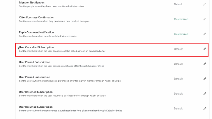
Task: Click text 'Sent to new members when they purchase'
Action: pos(54,21)
